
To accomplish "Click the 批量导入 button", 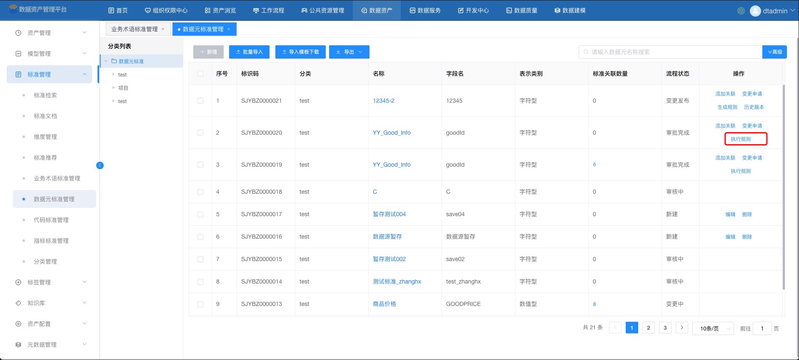I will tap(250, 52).
